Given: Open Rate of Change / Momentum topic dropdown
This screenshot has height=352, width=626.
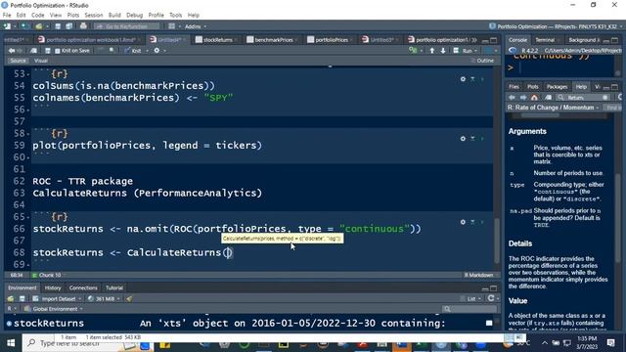Looking at the screenshot, I should coord(554,108).
